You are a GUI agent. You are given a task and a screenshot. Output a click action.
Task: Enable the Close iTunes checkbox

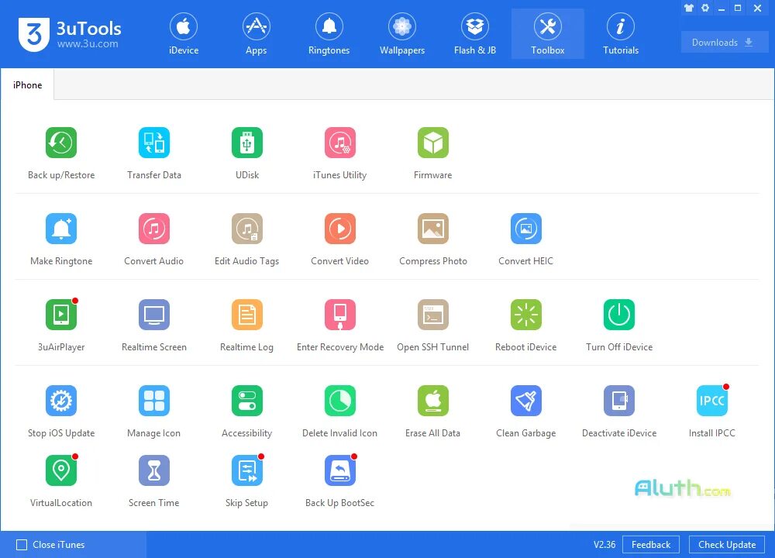[22, 545]
